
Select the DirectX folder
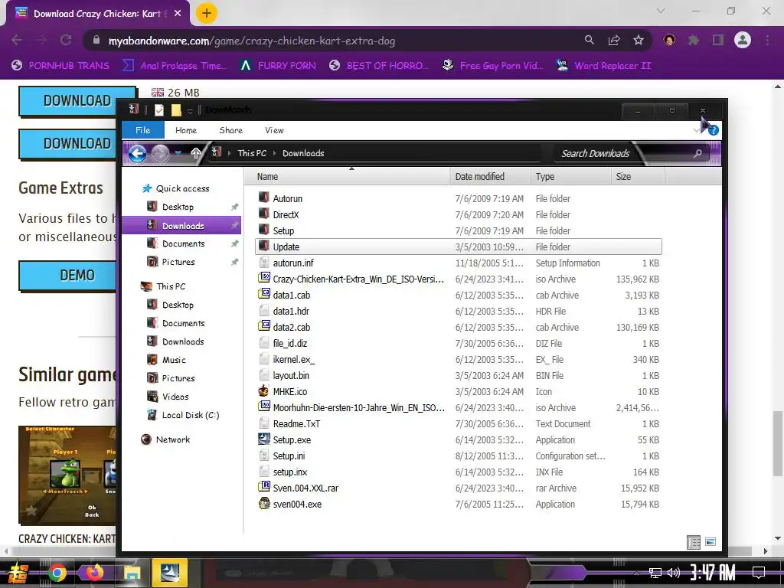tap(286, 214)
